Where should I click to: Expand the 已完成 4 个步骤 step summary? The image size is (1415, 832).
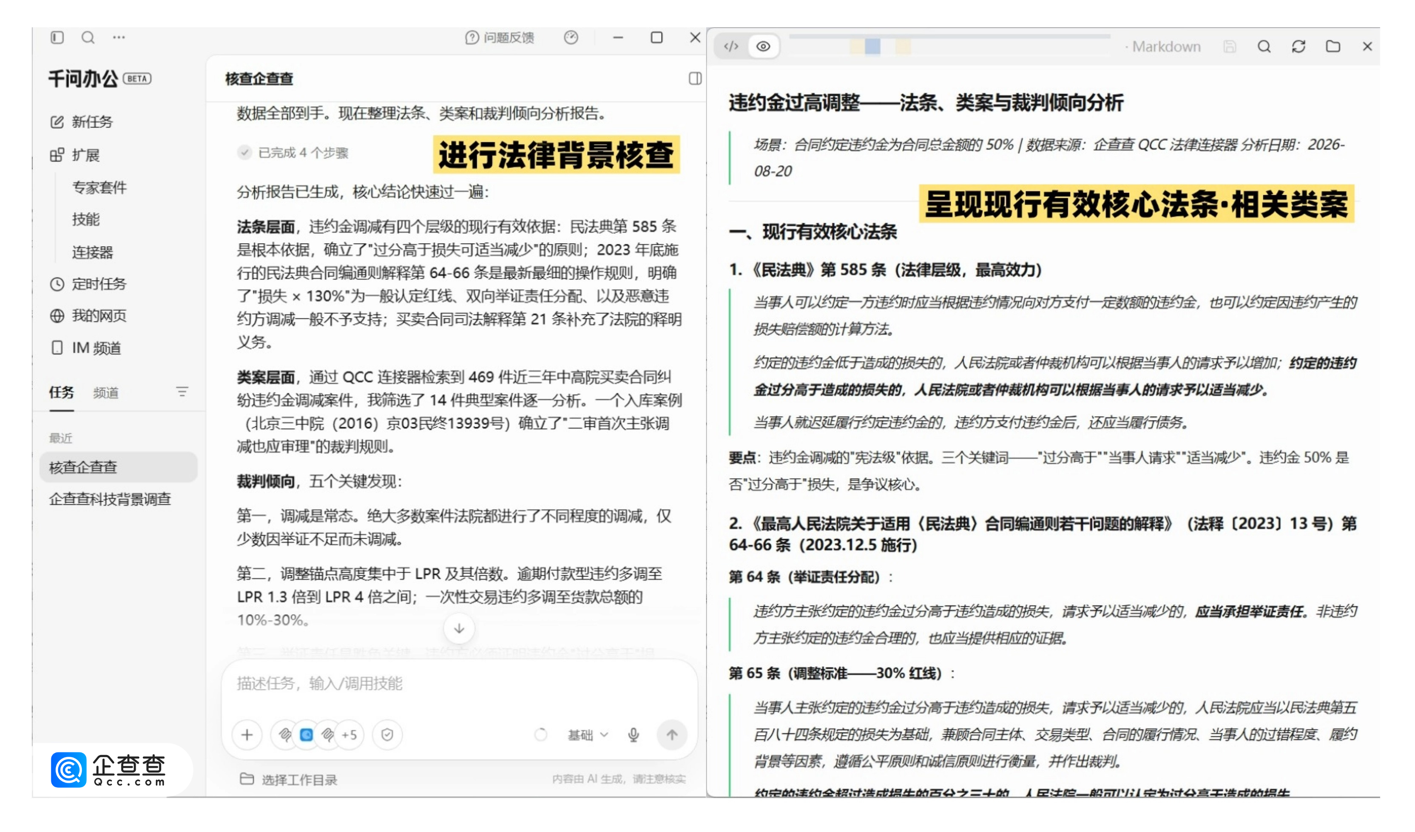coord(293,153)
